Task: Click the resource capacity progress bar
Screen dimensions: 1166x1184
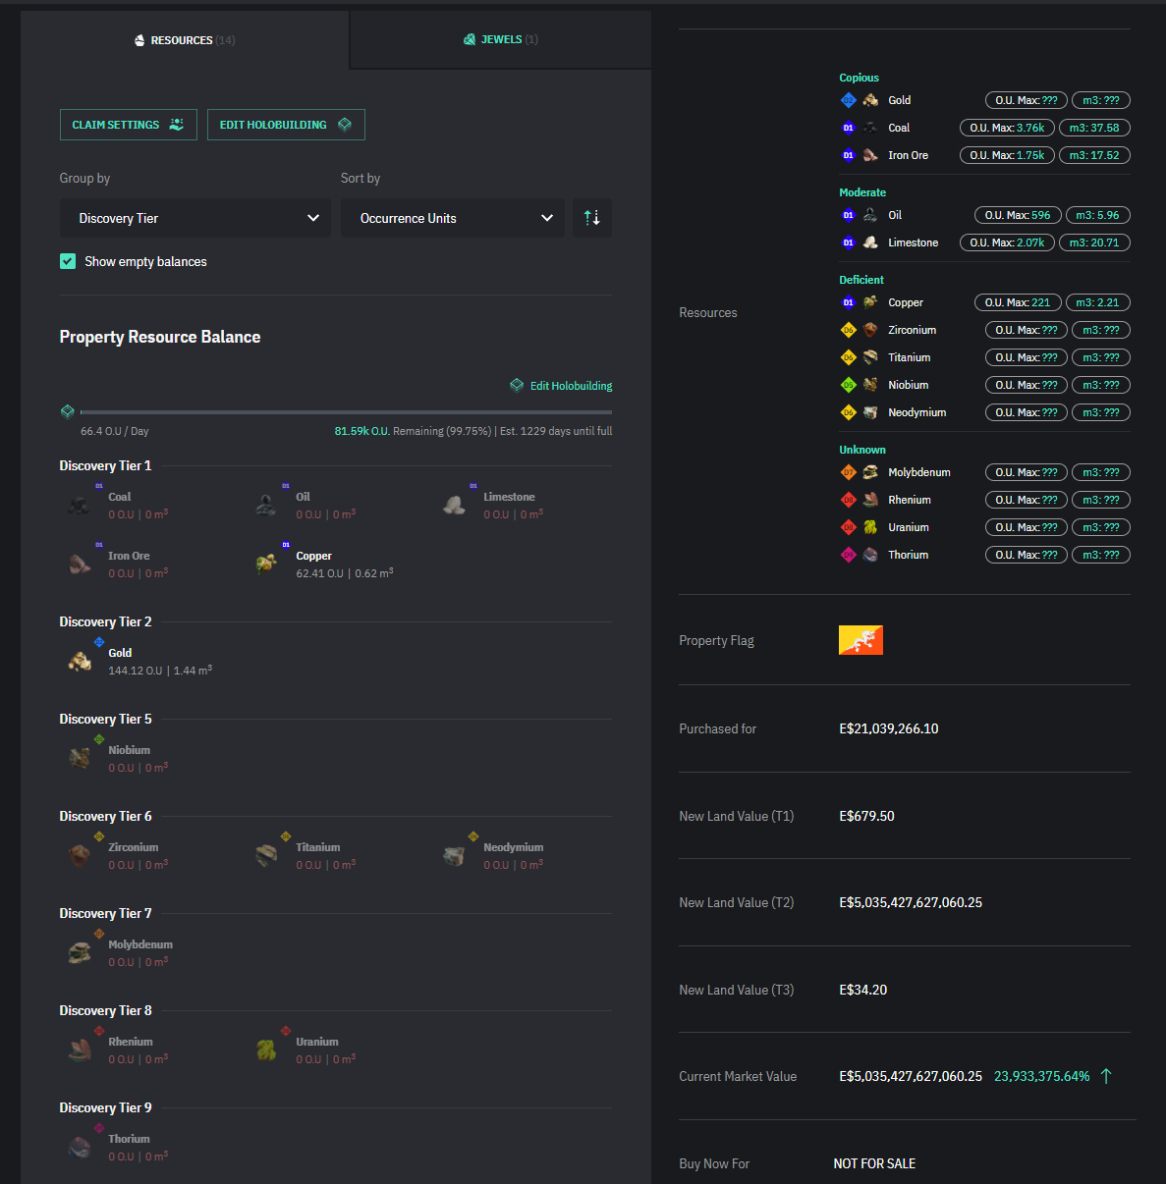Action: [346, 412]
